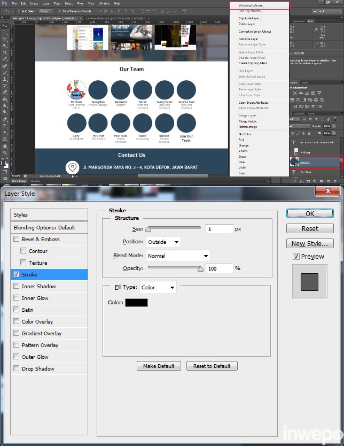Enable the Color Overlay checkbox
The height and width of the screenshot is (446, 344).
pyautogui.click(x=16, y=321)
